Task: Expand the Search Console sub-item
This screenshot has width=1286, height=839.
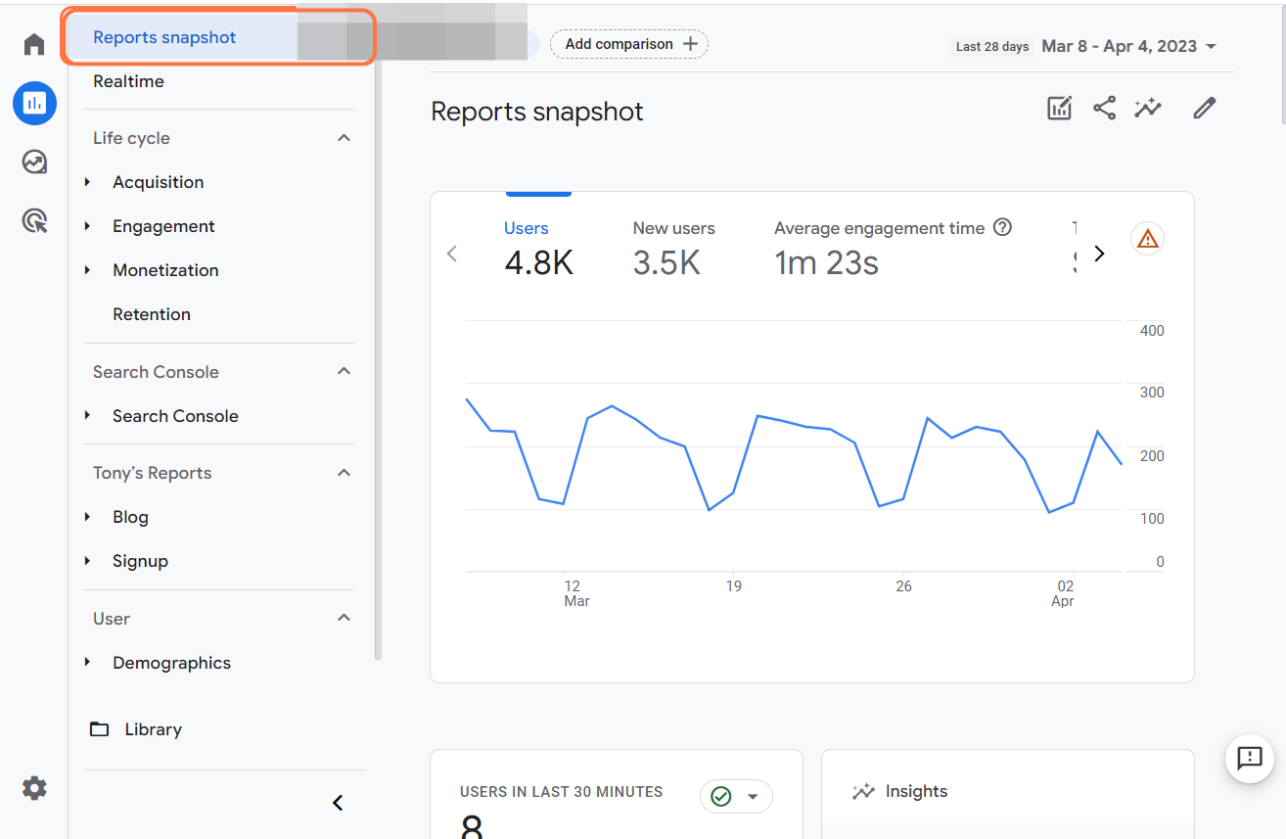Action: (x=88, y=416)
